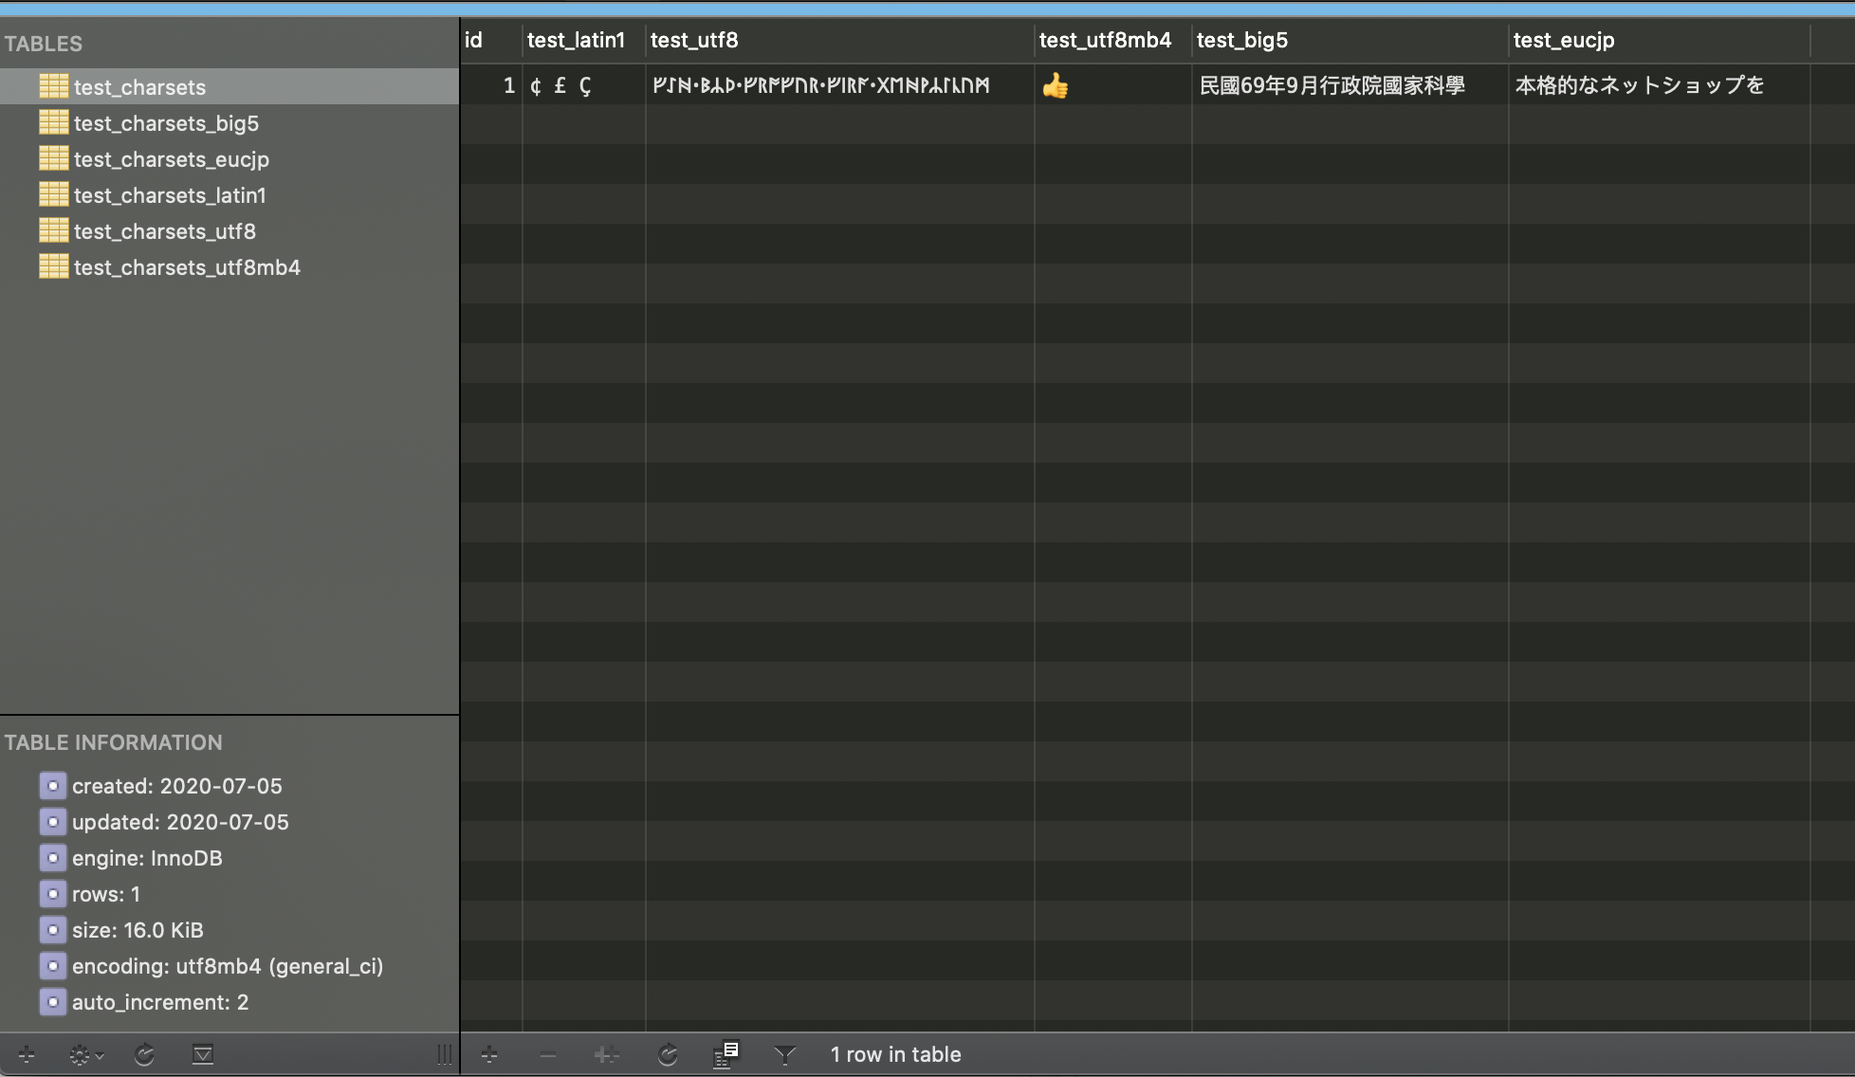1855x1077 pixels.
Task: Add a new row to test_charsets
Action: click(x=489, y=1054)
